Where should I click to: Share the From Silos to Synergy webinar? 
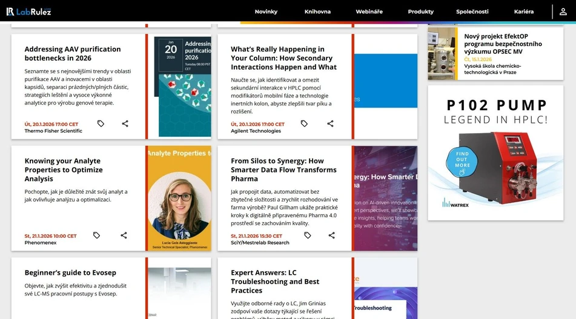pyautogui.click(x=331, y=235)
